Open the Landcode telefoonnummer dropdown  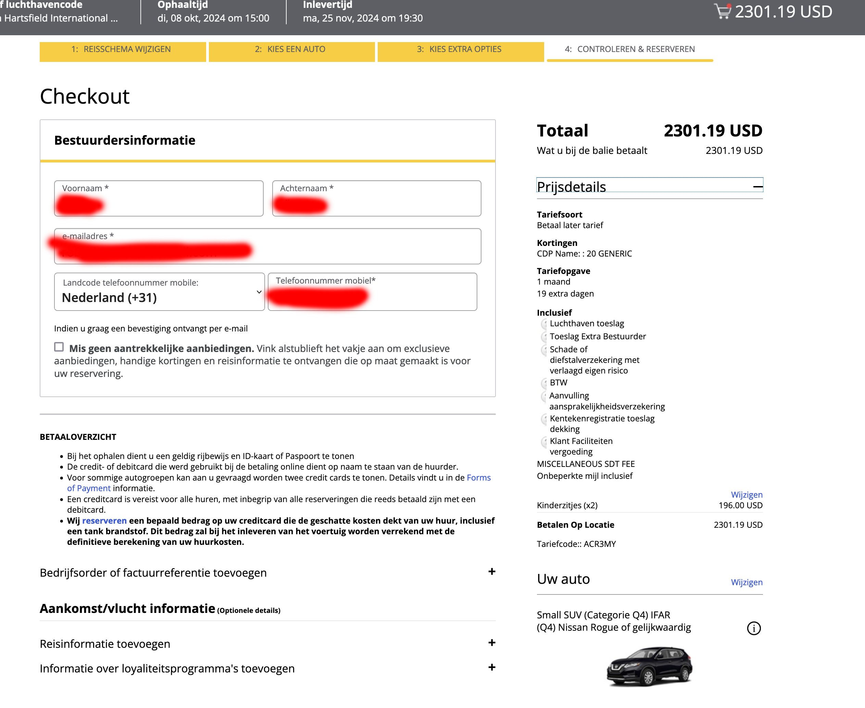coord(159,292)
